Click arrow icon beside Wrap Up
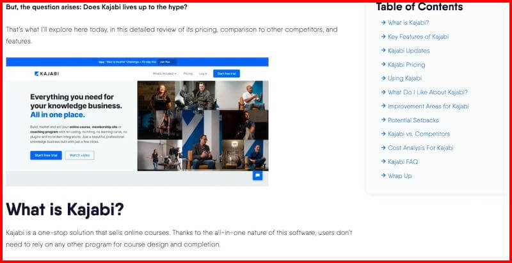The image size is (512, 263). 383,175
